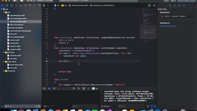Open the Auto variables scope dropdown

46,106
